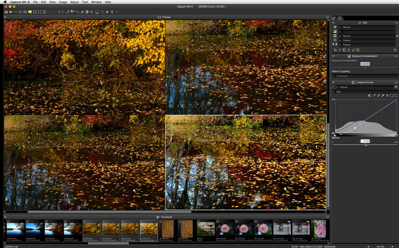399x248 pixels.
Task: Open the Apple menu
Action: (x=5, y=2)
